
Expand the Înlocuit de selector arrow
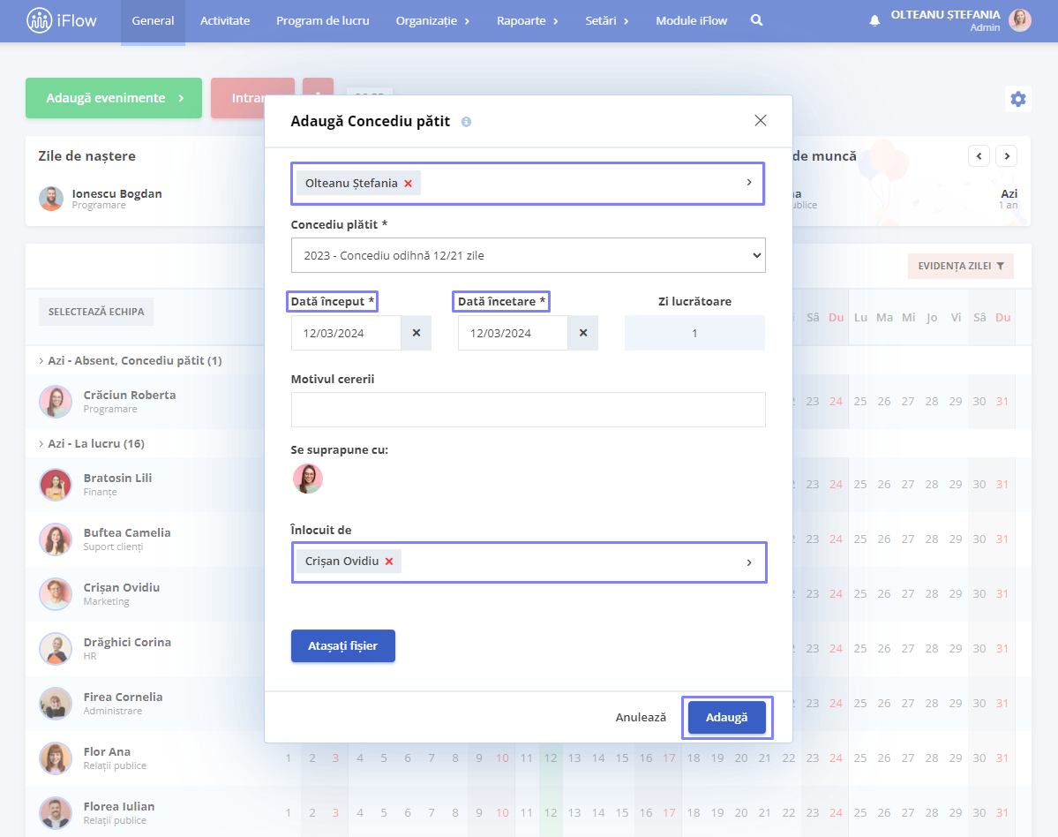(749, 562)
